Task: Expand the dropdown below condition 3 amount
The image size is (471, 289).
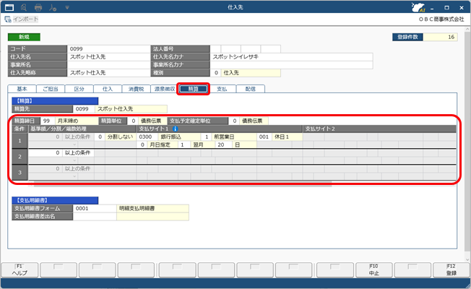Action: 74,176
